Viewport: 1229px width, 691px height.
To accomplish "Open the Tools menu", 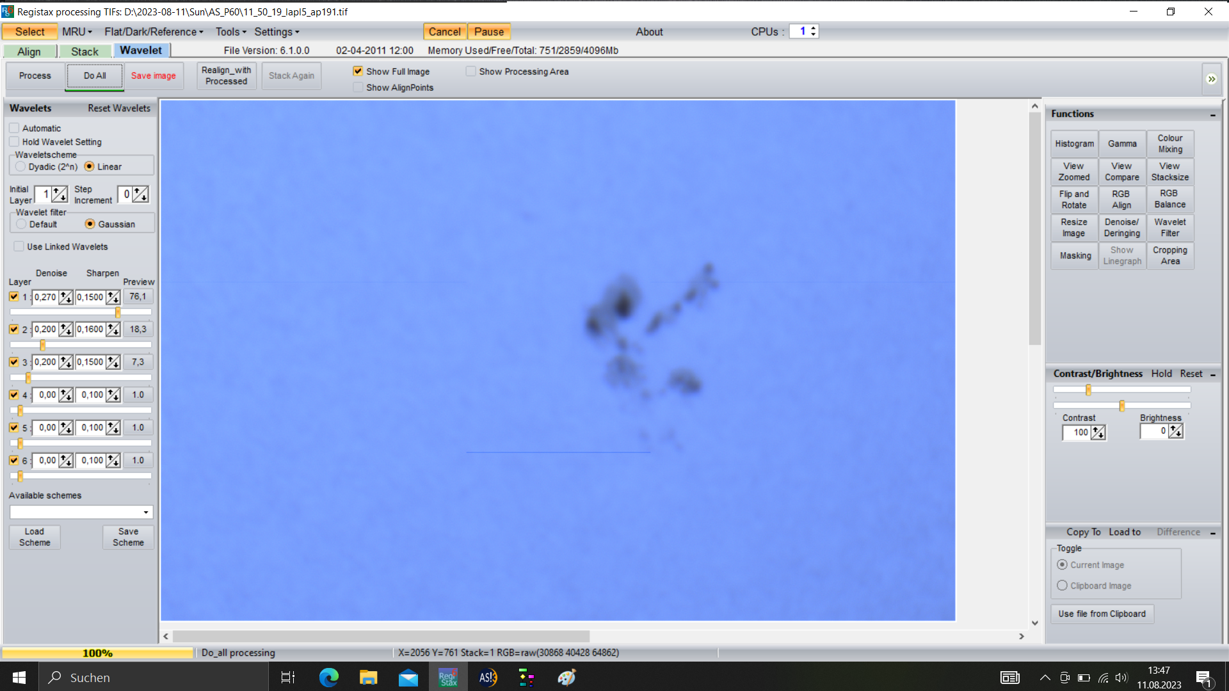I will pos(230,32).
